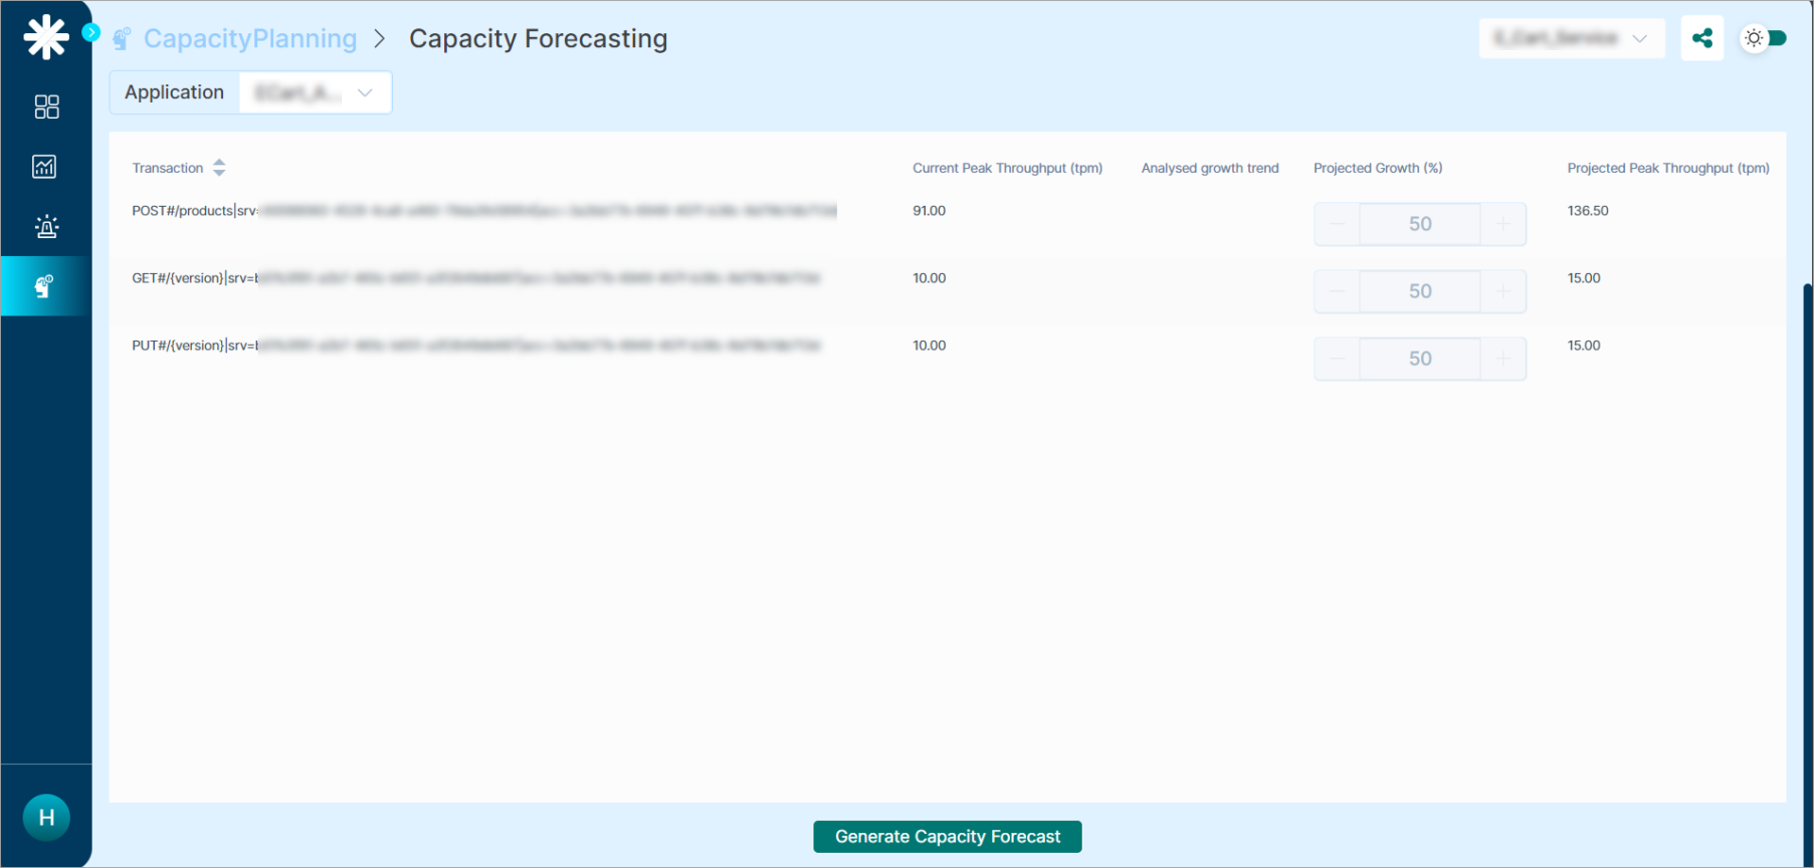Decrease projected growth for PUT version transaction
Image resolution: width=1814 pixels, height=868 pixels.
[1337, 359]
